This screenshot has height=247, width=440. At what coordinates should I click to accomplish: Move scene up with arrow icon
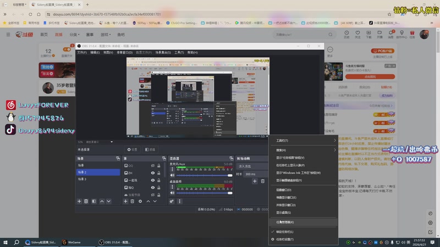coord(102,201)
